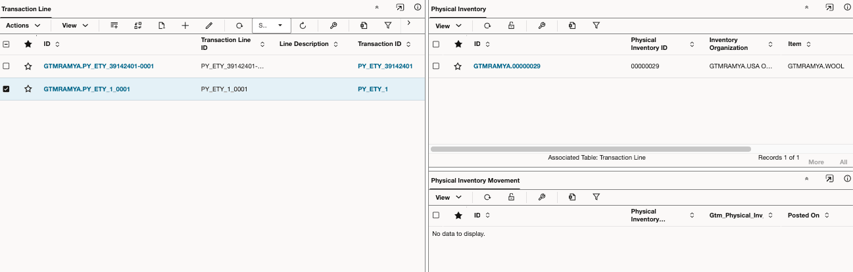The height and width of the screenshot is (272, 853).
Task: Sort by Transaction ID column
Action: tap(408, 44)
